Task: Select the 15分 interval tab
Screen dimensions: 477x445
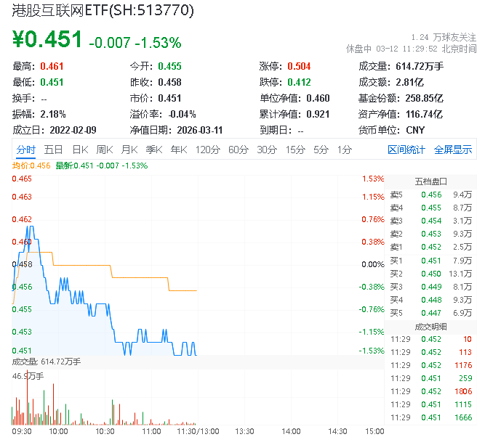Action: [295, 150]
